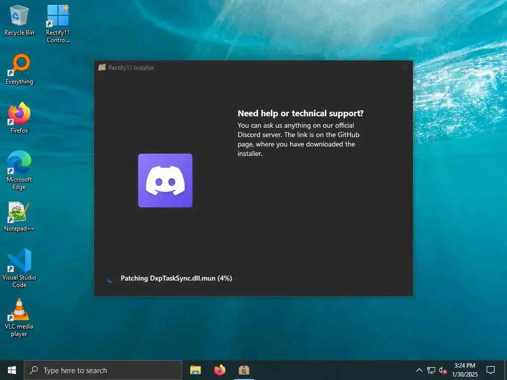Image resolution: width=507 pixels, height=380 pixels.
Task: Click the 'Need help or technical support?' heading
Action: pos(301,113)
